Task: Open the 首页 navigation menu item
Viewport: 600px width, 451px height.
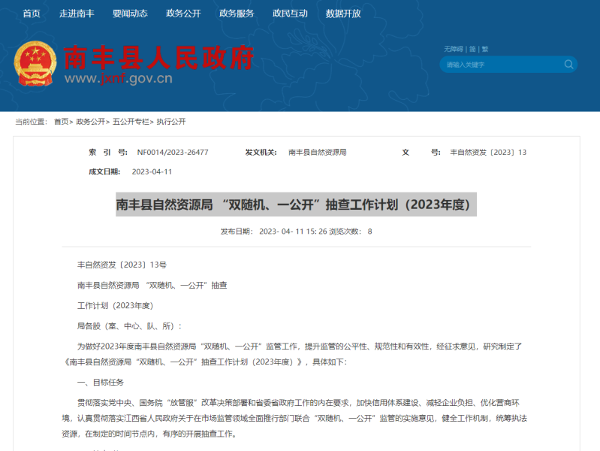Action: click(x=32, y=14)
